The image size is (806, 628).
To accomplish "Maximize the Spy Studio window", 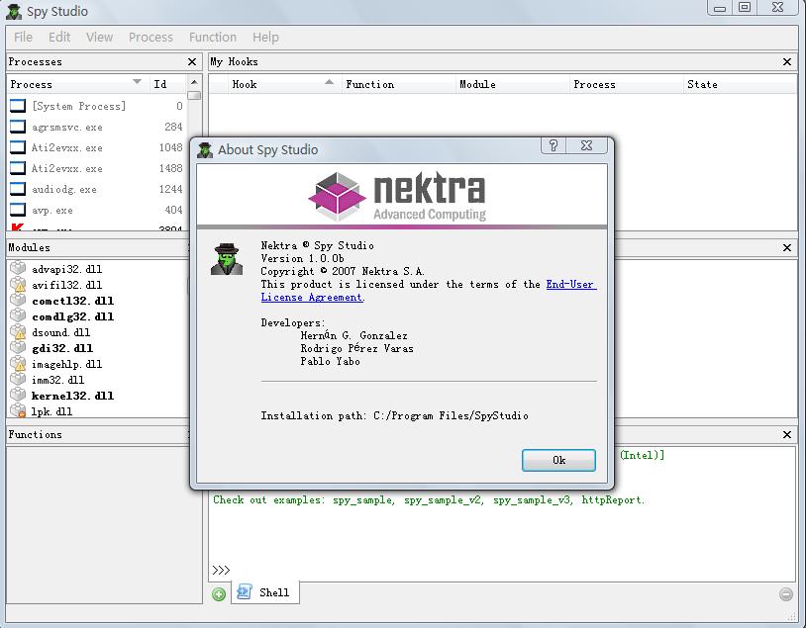I will point(745,7).
